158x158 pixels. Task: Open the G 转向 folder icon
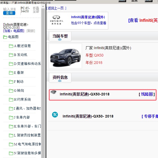[x=11, y=91]
